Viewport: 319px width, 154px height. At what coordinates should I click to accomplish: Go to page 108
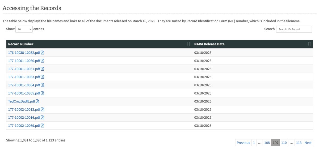[267, 143]
